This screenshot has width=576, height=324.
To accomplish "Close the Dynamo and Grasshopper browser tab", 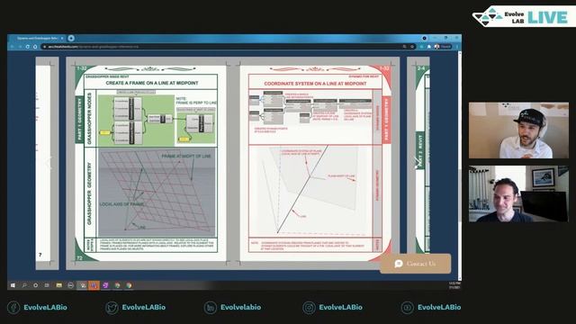I will (62, 38).
